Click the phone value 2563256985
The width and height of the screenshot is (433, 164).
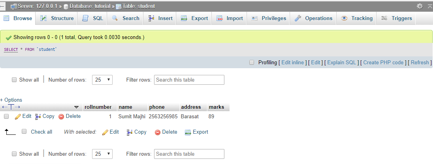[163, 117]
